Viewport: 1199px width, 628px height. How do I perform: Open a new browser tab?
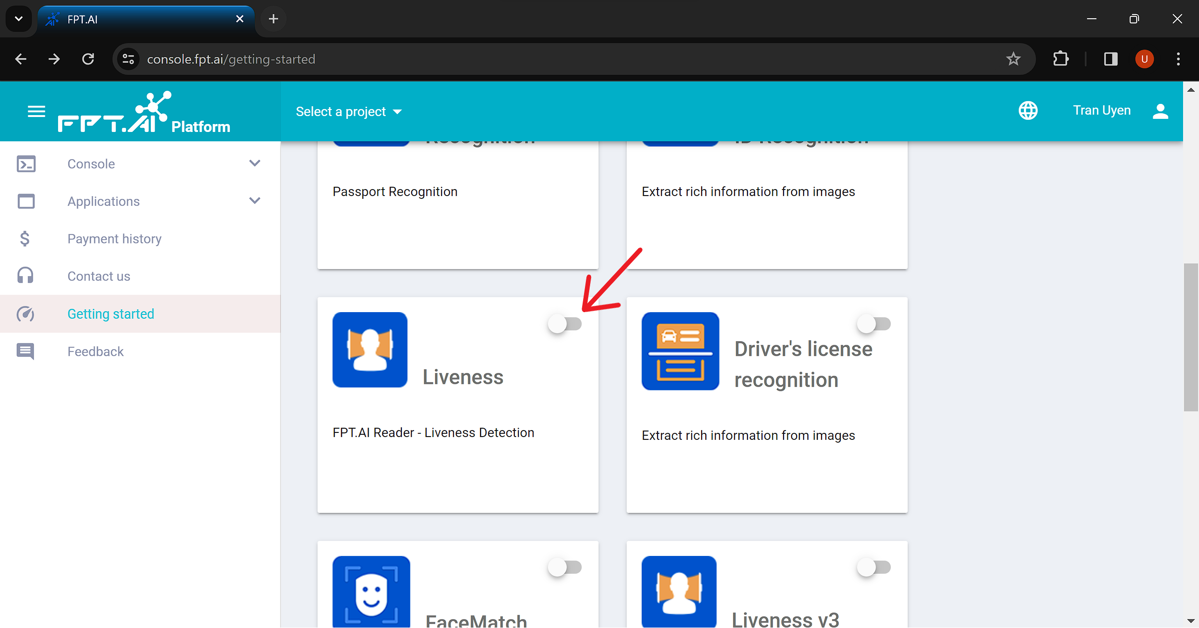point(274,19)
